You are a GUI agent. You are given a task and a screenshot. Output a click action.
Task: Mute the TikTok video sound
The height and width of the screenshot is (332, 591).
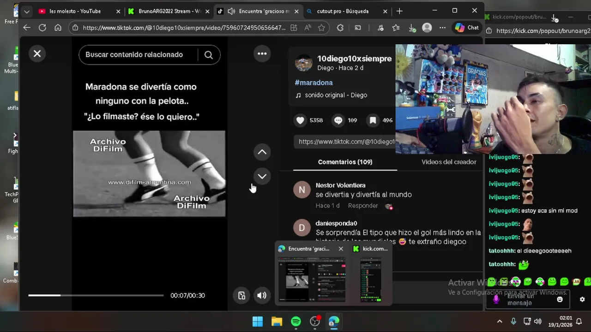pos(261,296)
